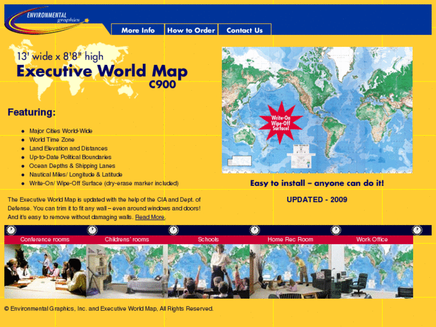Click the clock icon above Conference rooms
436x327 pixels.
point(11,230)
